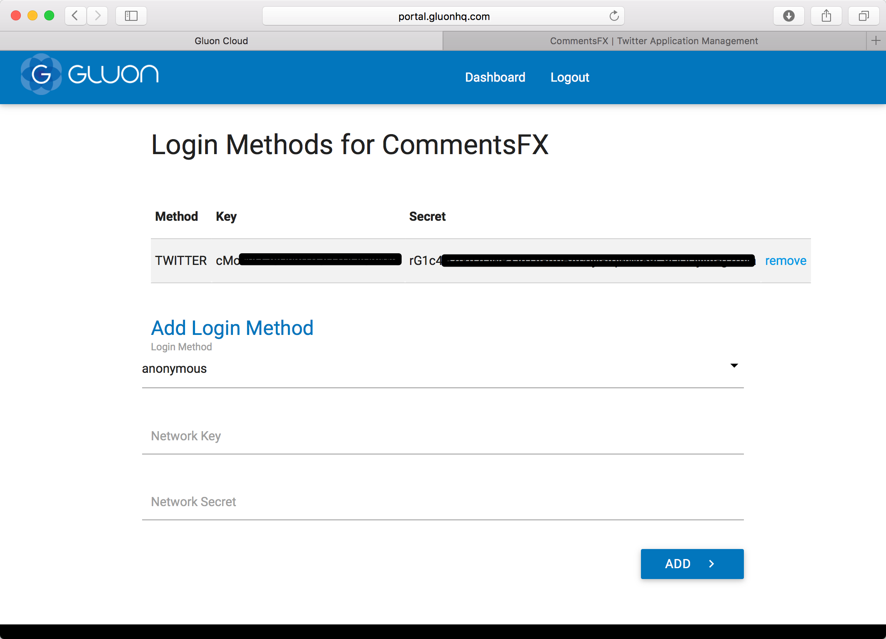Viewport: 886px width, 639px height.
Task: Show all tabs overview icon
Action: (x=863, y=16)
